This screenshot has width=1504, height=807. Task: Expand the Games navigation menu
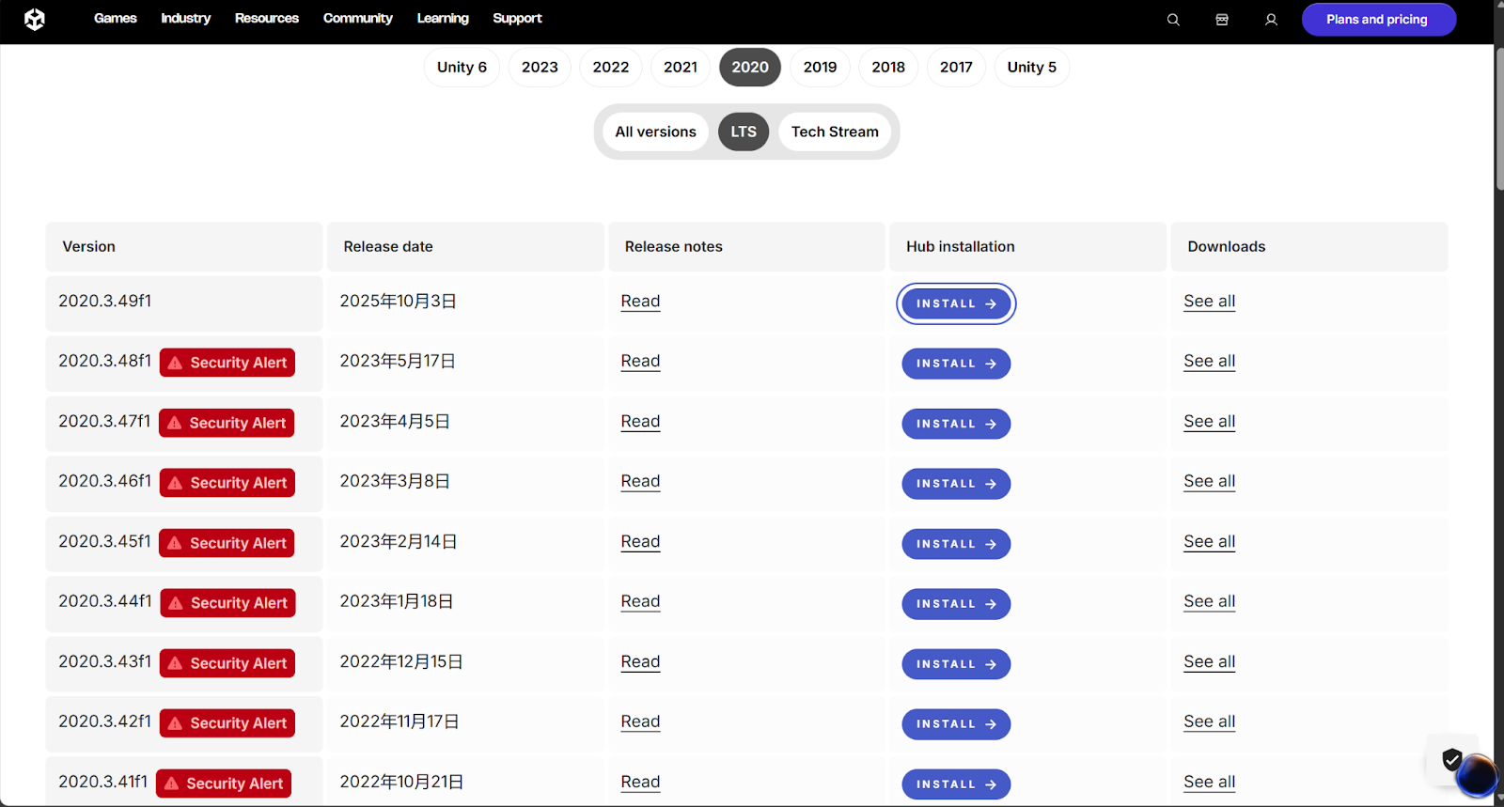(116, 19)
